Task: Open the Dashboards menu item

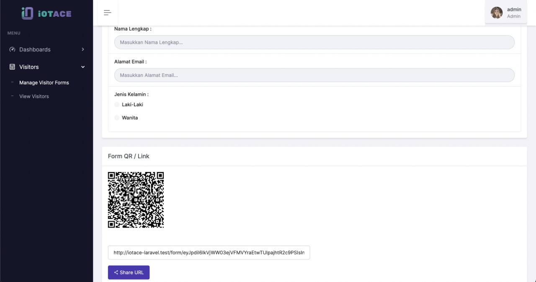Action: coord(46,49)
